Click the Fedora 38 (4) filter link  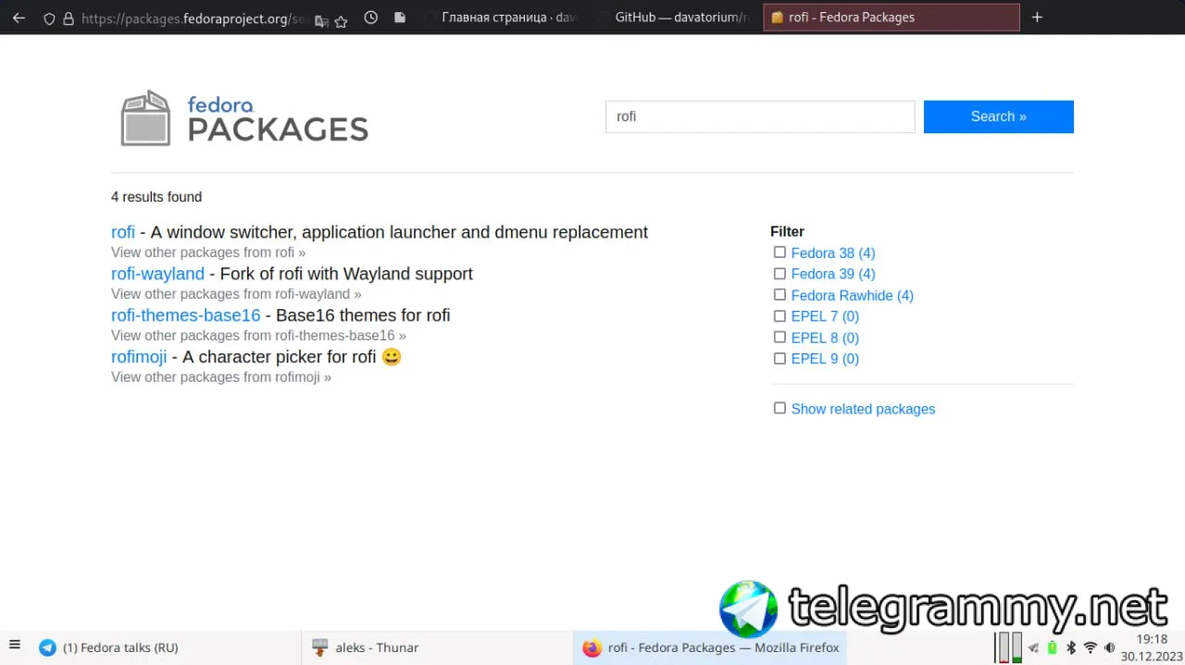pos(833,253)
